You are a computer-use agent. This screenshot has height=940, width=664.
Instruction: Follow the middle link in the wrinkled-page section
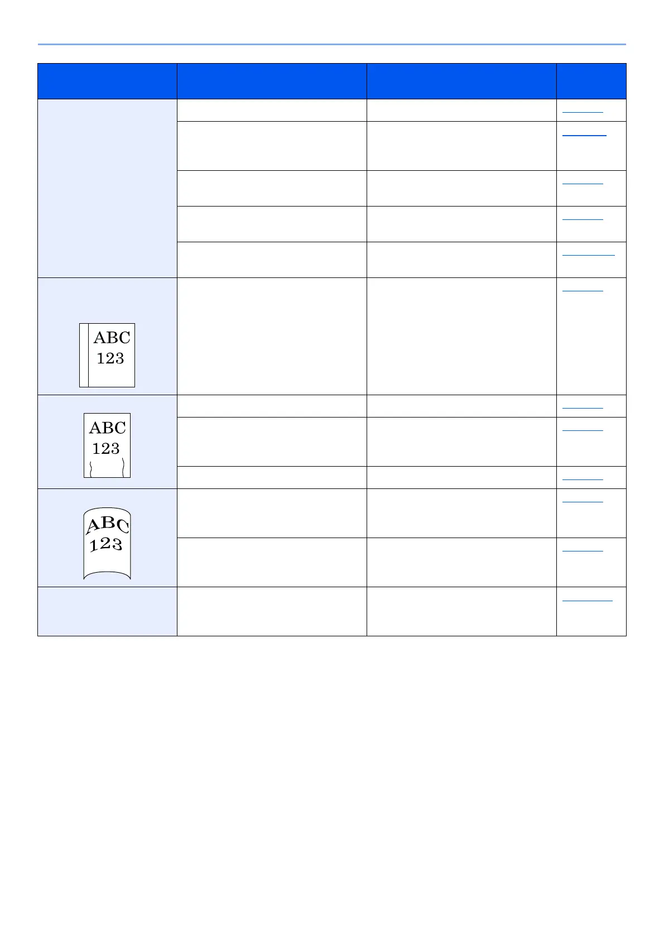[x=583, y=430]
